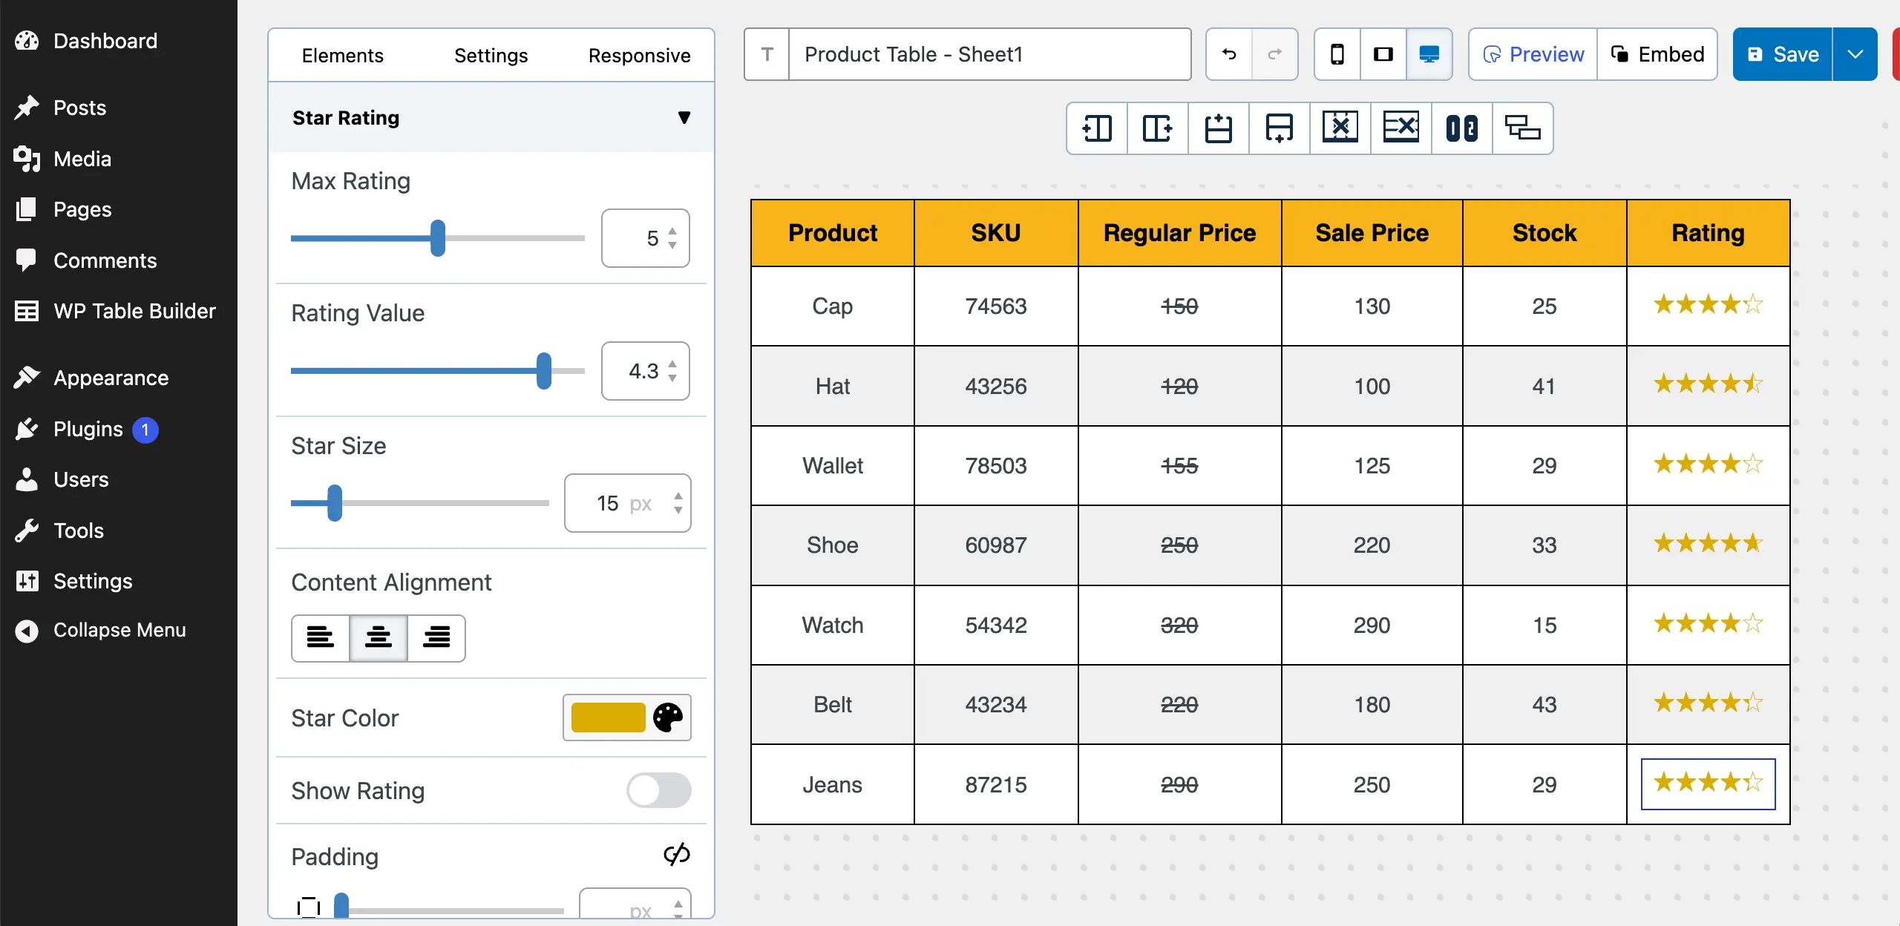Toggle the Show Rating switch

[x=659, y=791]
